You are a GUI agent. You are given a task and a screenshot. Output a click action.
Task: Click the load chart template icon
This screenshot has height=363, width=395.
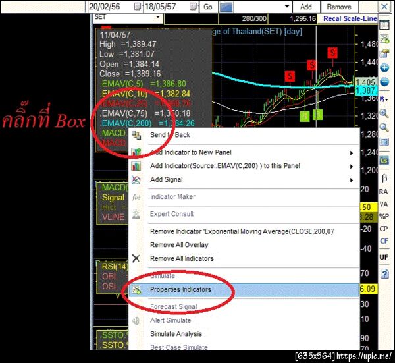(384, 53)
